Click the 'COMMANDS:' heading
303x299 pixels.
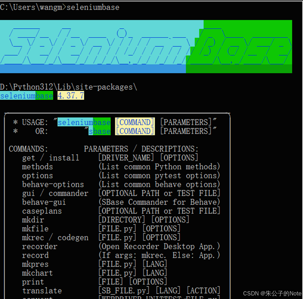pyautogui.click(x=28, y=149)
